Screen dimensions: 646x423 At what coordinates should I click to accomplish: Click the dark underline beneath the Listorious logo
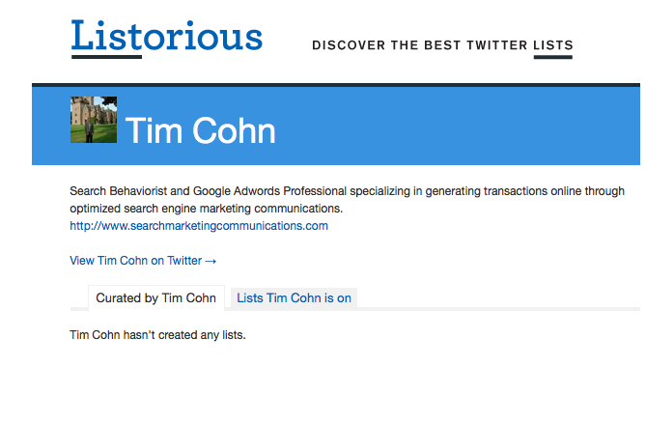pos(106,57)
